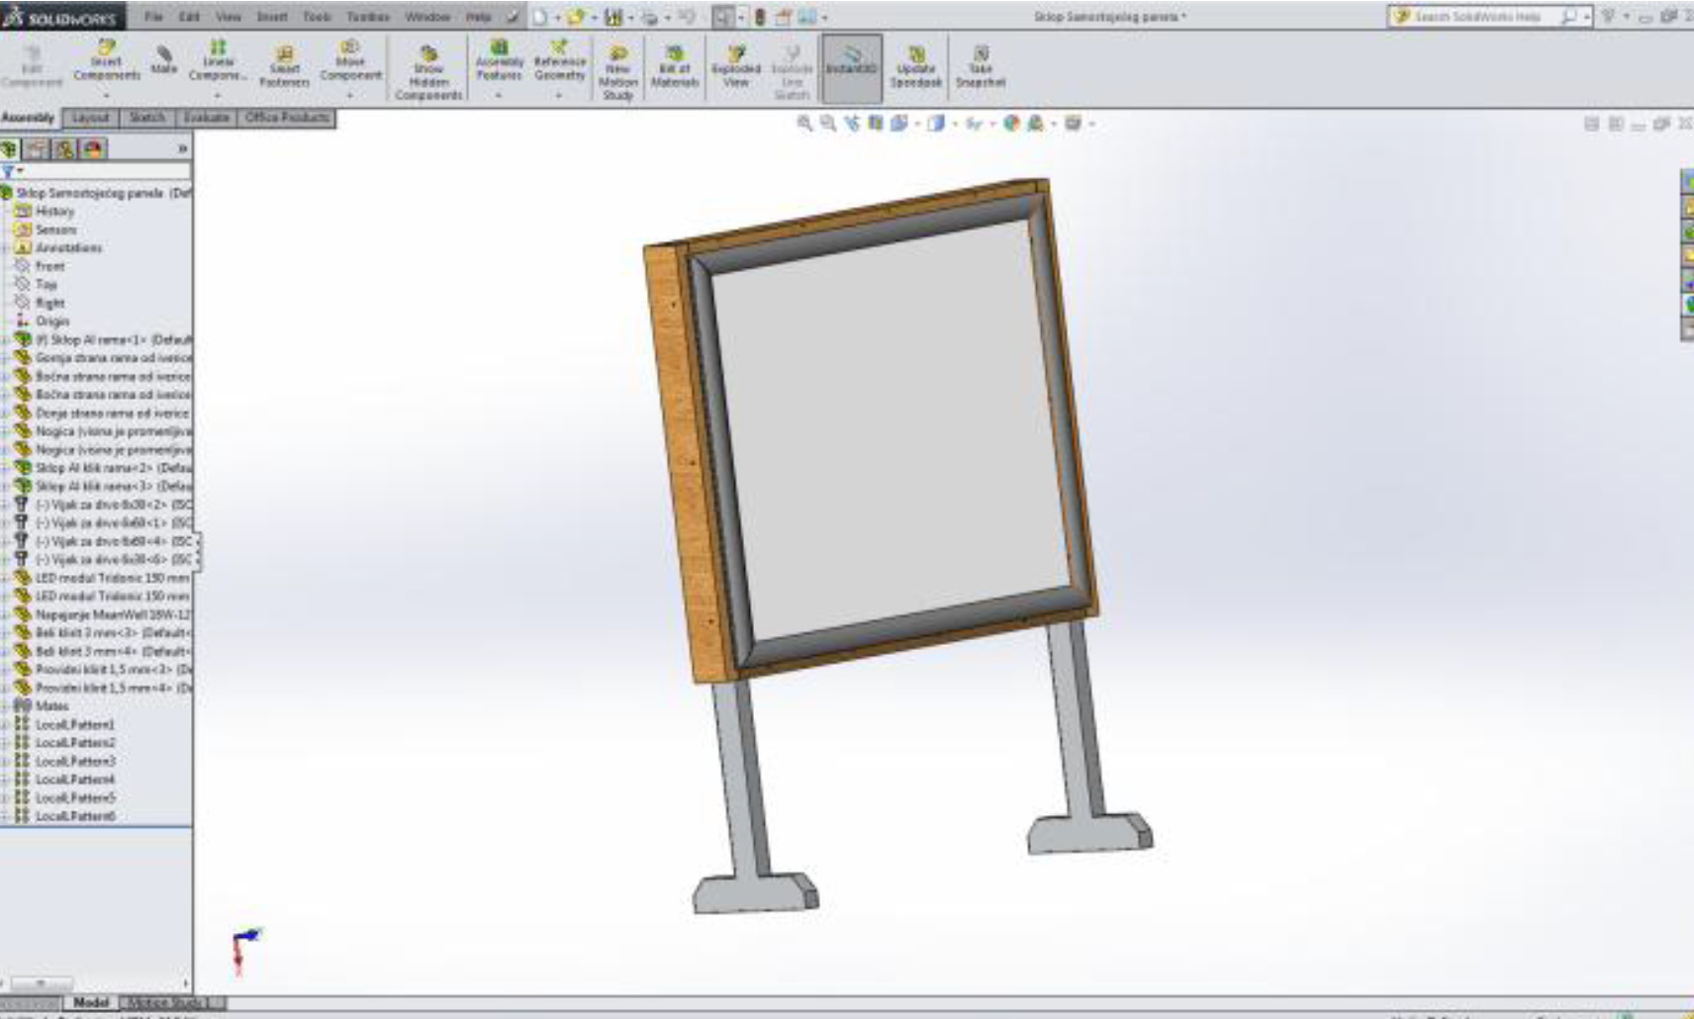Click the Insert Components tool

(x=106, y=60)
